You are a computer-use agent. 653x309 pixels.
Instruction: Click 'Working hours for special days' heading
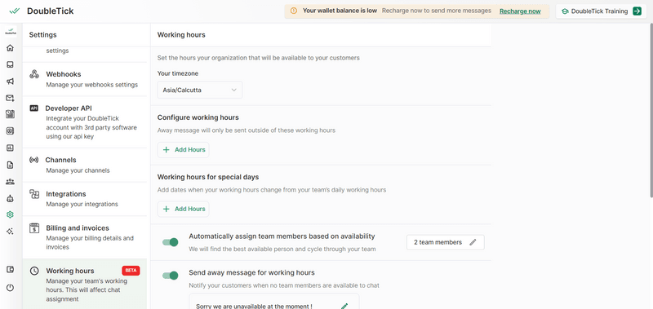pos(208,177)
